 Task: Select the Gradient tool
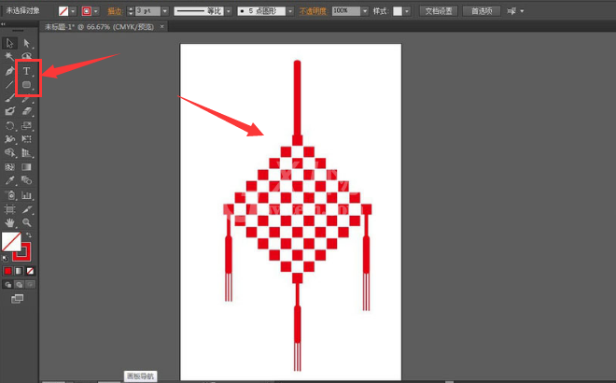point(27,167)
